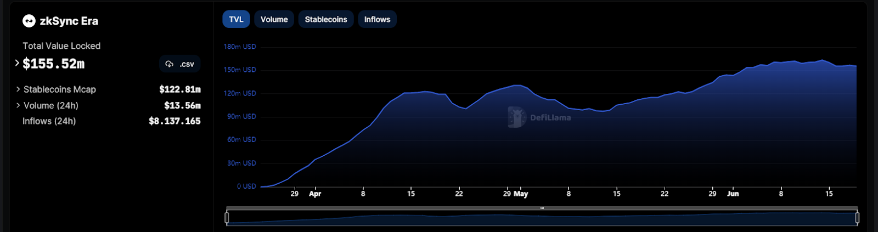Enable the Stablecoins chart series
The height and width of the screenshot is (232, 878).
pyautogui.click(x=326, y=19)
